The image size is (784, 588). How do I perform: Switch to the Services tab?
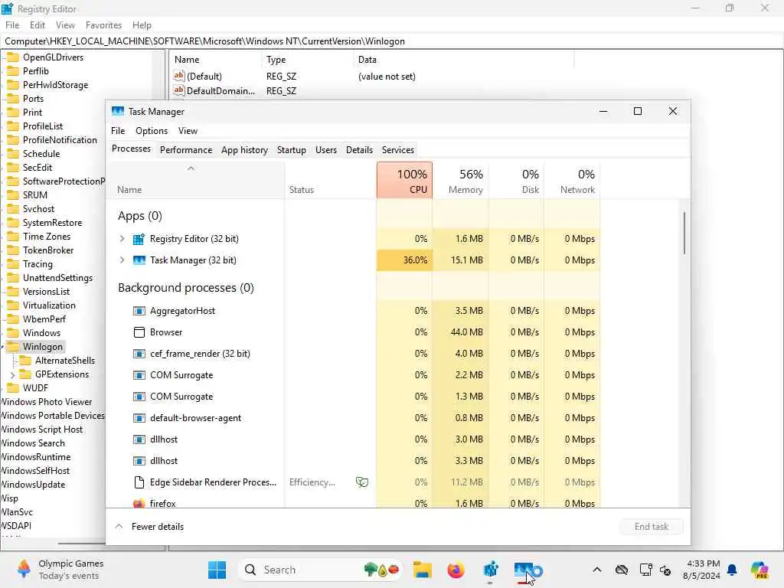pyautogui.click(x=398, y=150)
